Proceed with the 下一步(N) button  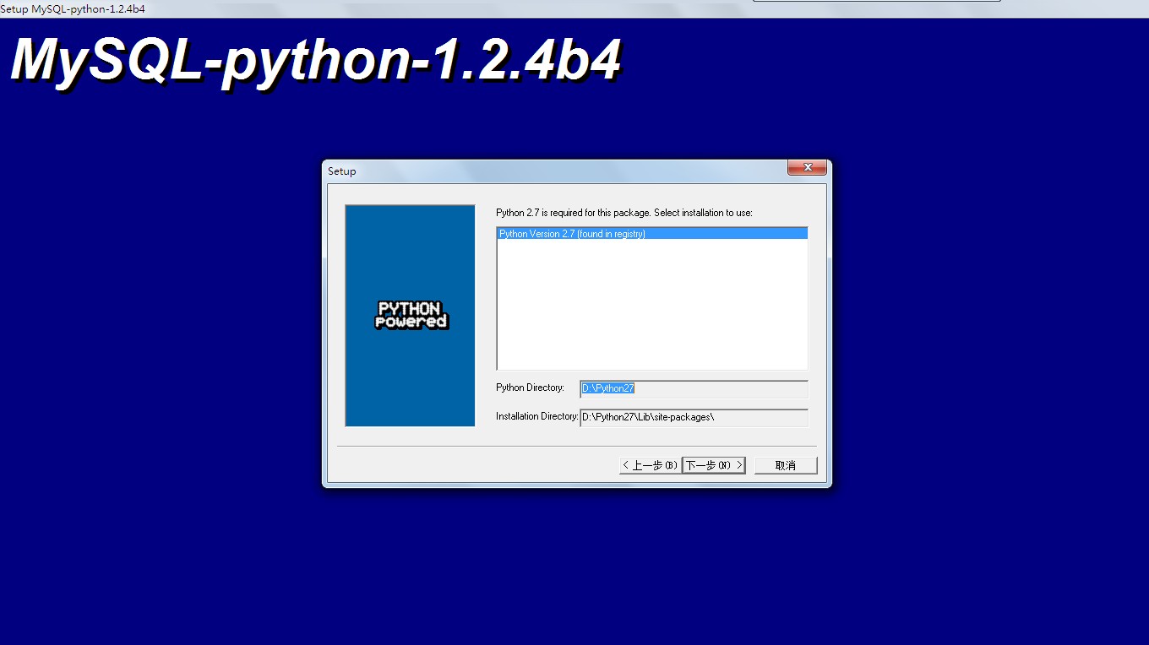click(714, 465)
